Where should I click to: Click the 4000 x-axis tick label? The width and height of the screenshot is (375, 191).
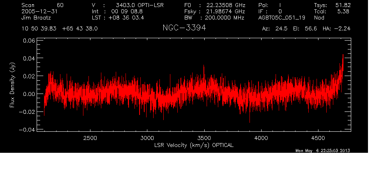[261, 138]
